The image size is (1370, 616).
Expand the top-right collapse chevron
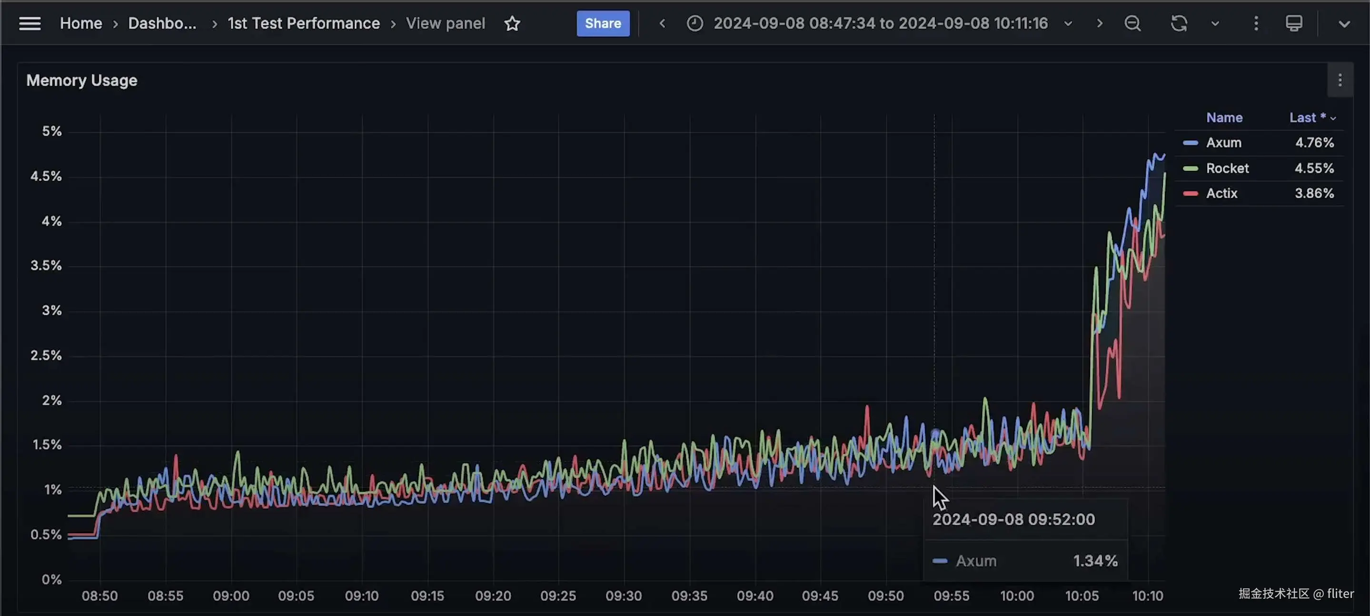[x=1344, y=24]
